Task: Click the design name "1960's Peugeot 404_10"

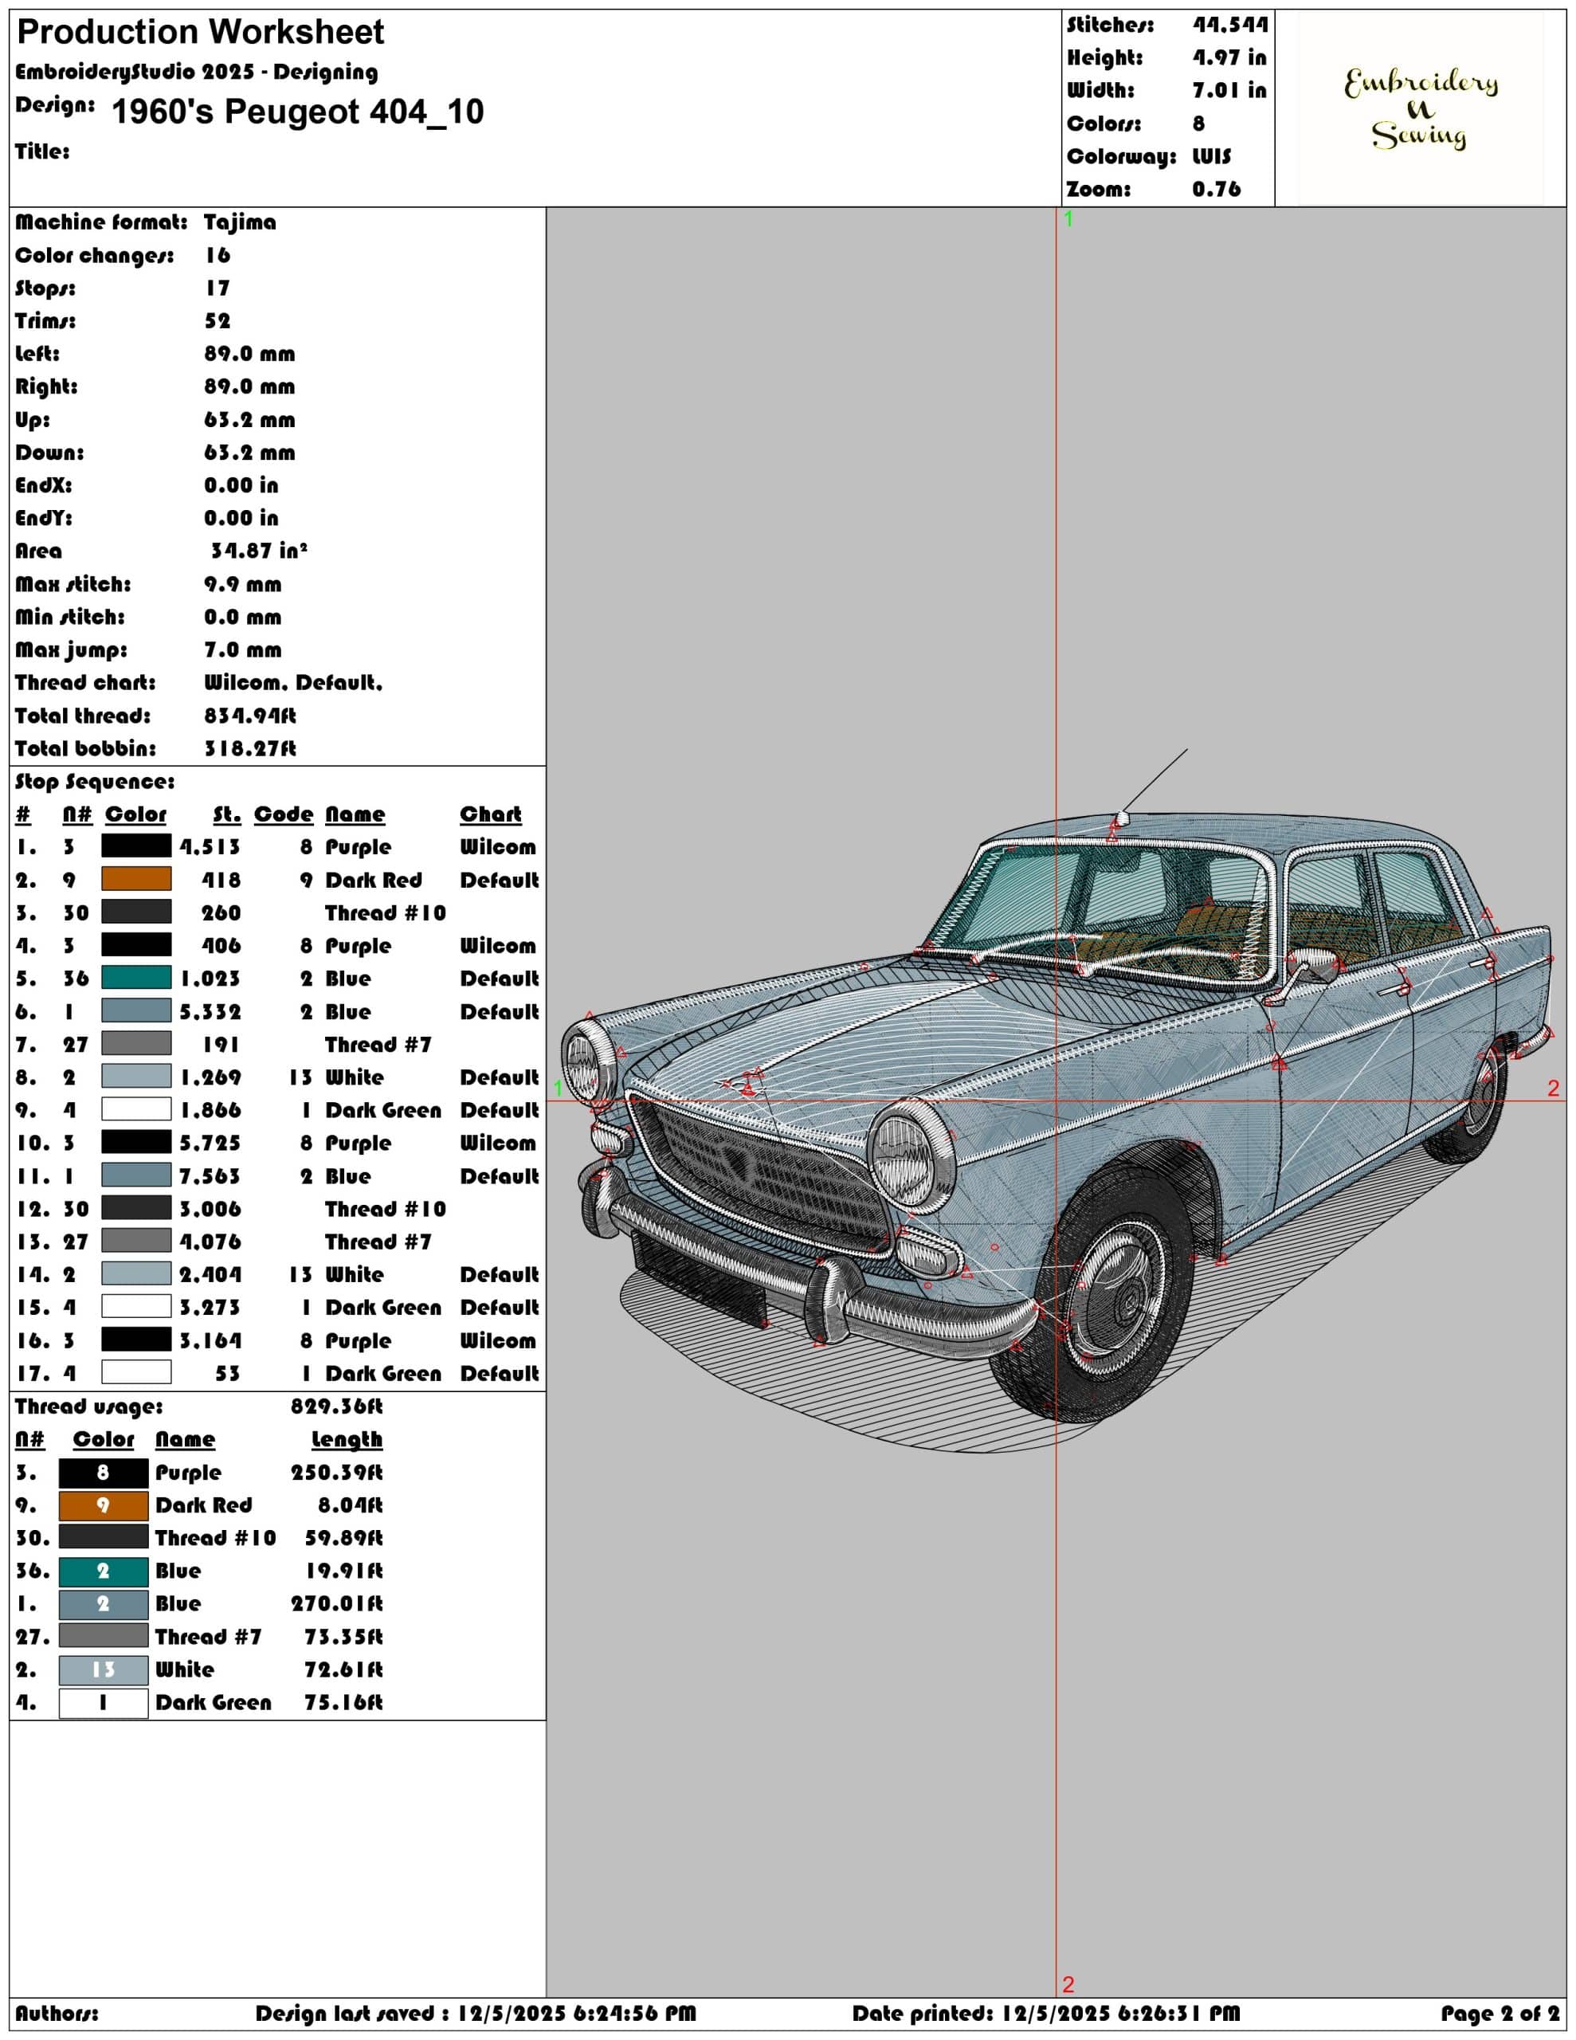Action: click(297, 112)
